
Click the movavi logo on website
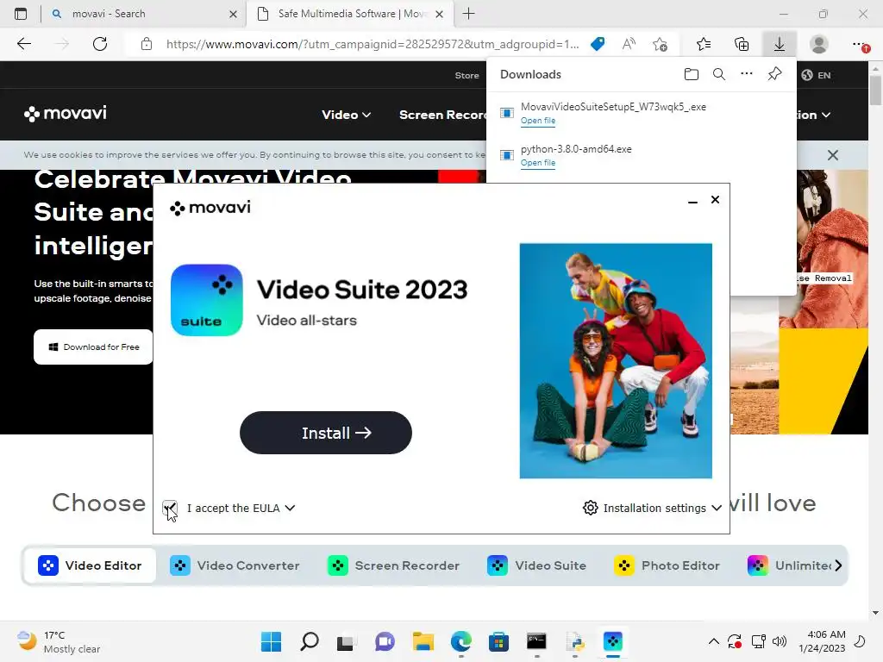click(x=66, y=113)
